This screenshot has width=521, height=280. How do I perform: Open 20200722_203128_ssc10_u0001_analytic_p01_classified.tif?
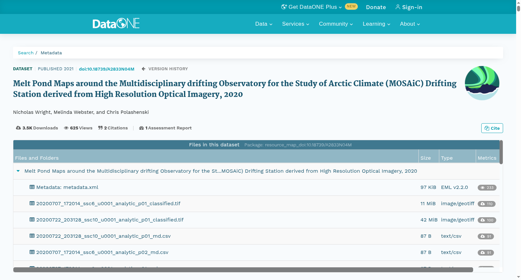[110, 220]
